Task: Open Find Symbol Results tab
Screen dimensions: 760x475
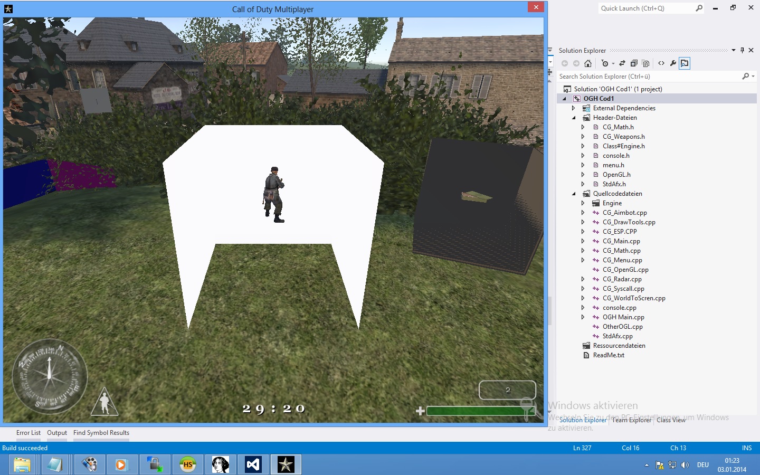Action: coord(101,433)
